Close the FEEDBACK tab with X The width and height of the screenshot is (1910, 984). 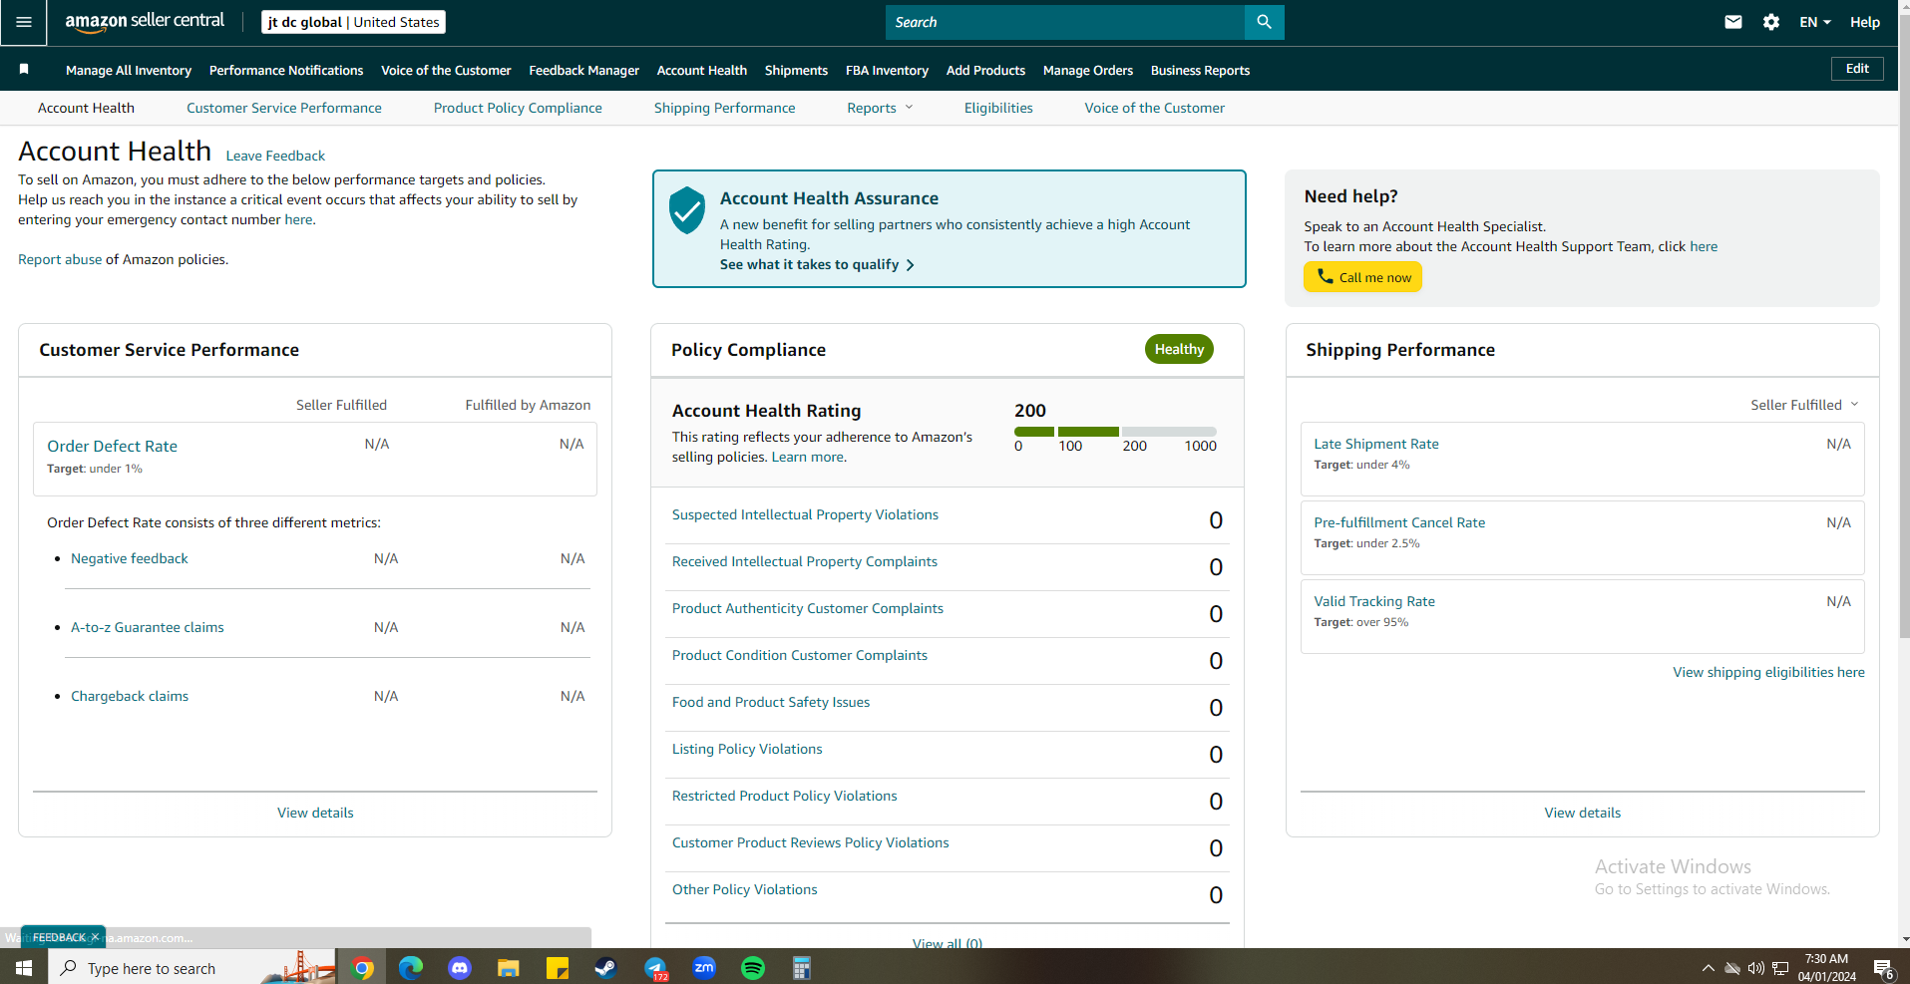tap(95, 937)
